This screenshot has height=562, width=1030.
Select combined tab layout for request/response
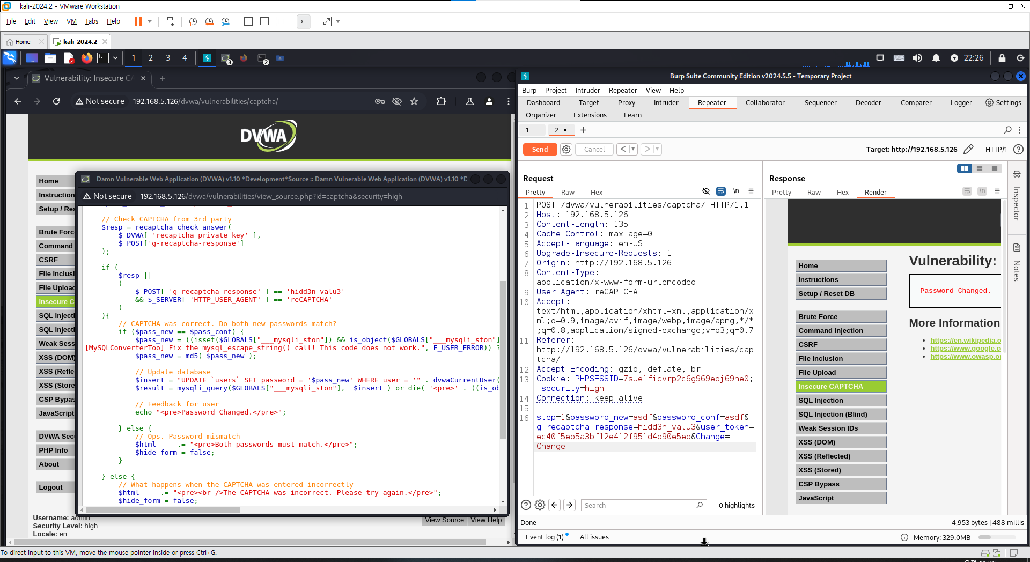pyautogui.click(x=995, y=168)
